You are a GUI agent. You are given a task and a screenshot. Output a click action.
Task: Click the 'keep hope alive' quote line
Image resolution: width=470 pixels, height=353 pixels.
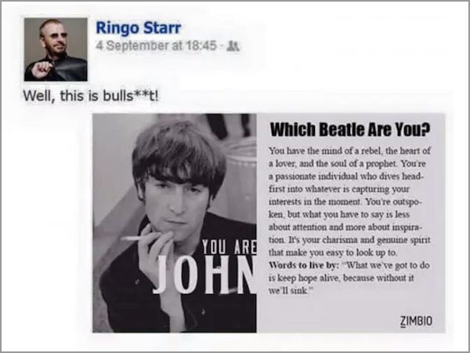coord(341,278)
